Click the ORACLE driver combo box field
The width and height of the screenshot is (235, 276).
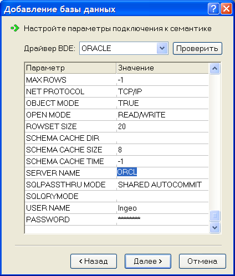[x=124, y=48]
